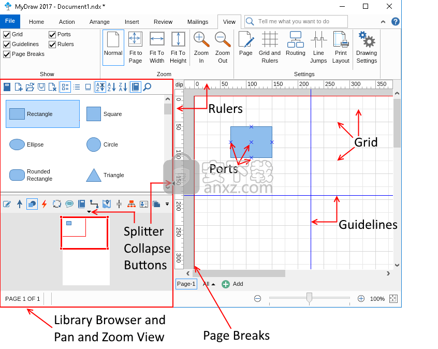Increase zoom with the plus circle button

pyautogui.click(x=361, y=299)
